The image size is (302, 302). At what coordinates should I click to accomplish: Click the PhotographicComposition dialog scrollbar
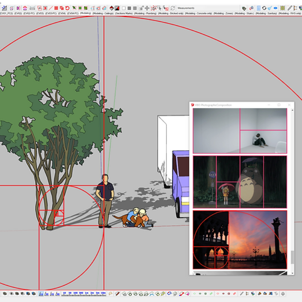click(292, 257)
